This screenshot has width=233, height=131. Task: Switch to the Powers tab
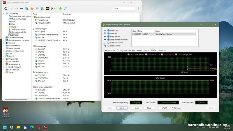[x=140, y=50]
